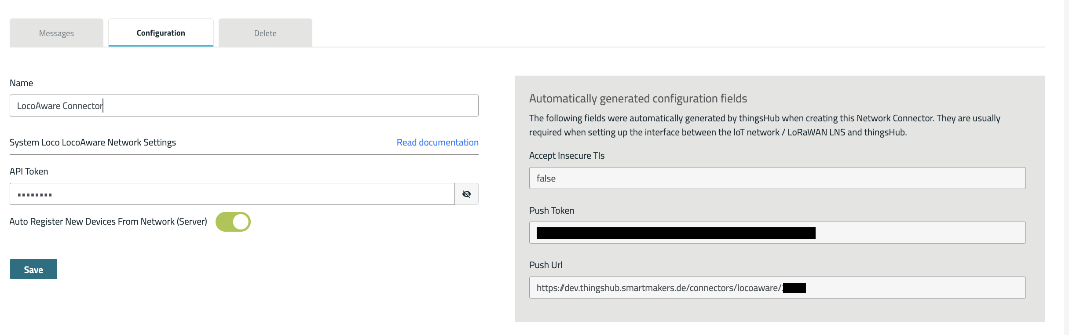Click the 'Push Token' label
This screenshot has width=1069, height=335.
[552, 211]
